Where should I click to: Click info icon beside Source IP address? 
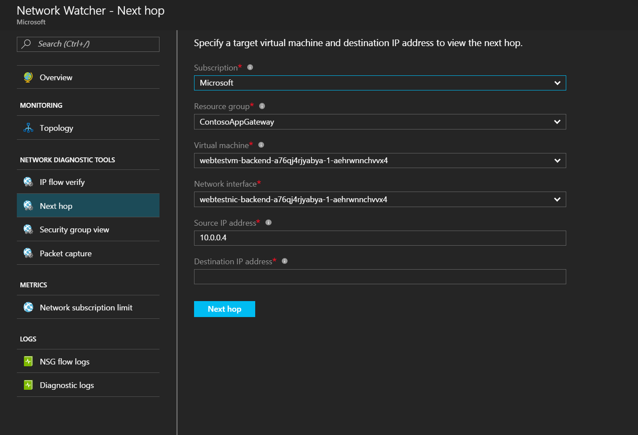268,223
